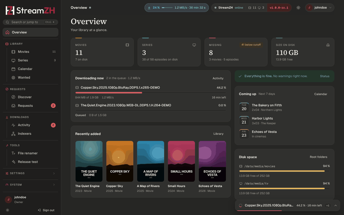Click the Discover compass icon
Viewport: 344px width, 215px height.
13,97
